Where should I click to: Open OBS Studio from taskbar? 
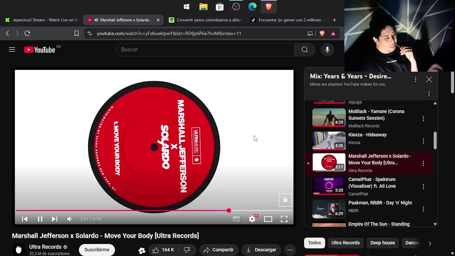[236, 7]
